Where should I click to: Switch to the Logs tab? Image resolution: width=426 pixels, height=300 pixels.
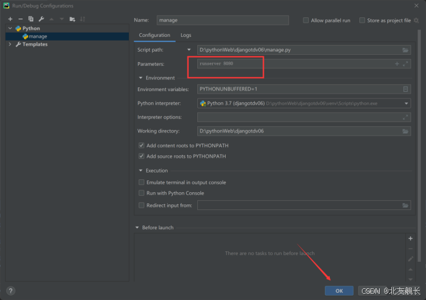[186, 35]
